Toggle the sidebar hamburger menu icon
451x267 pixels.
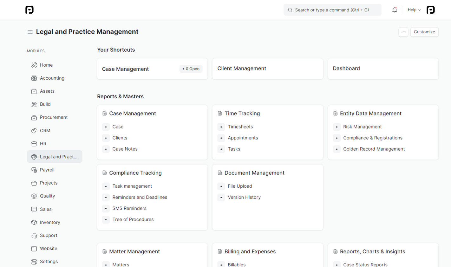(30, 32)
